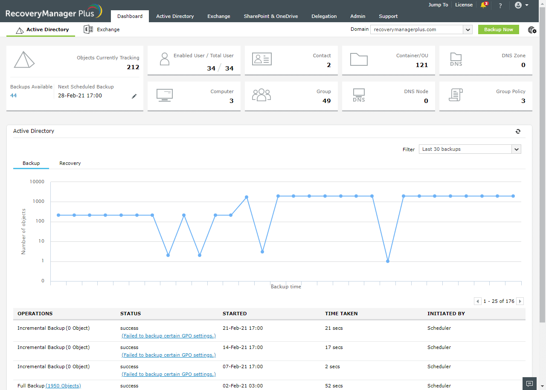Click the pyramid objects tracking icon

24,60
